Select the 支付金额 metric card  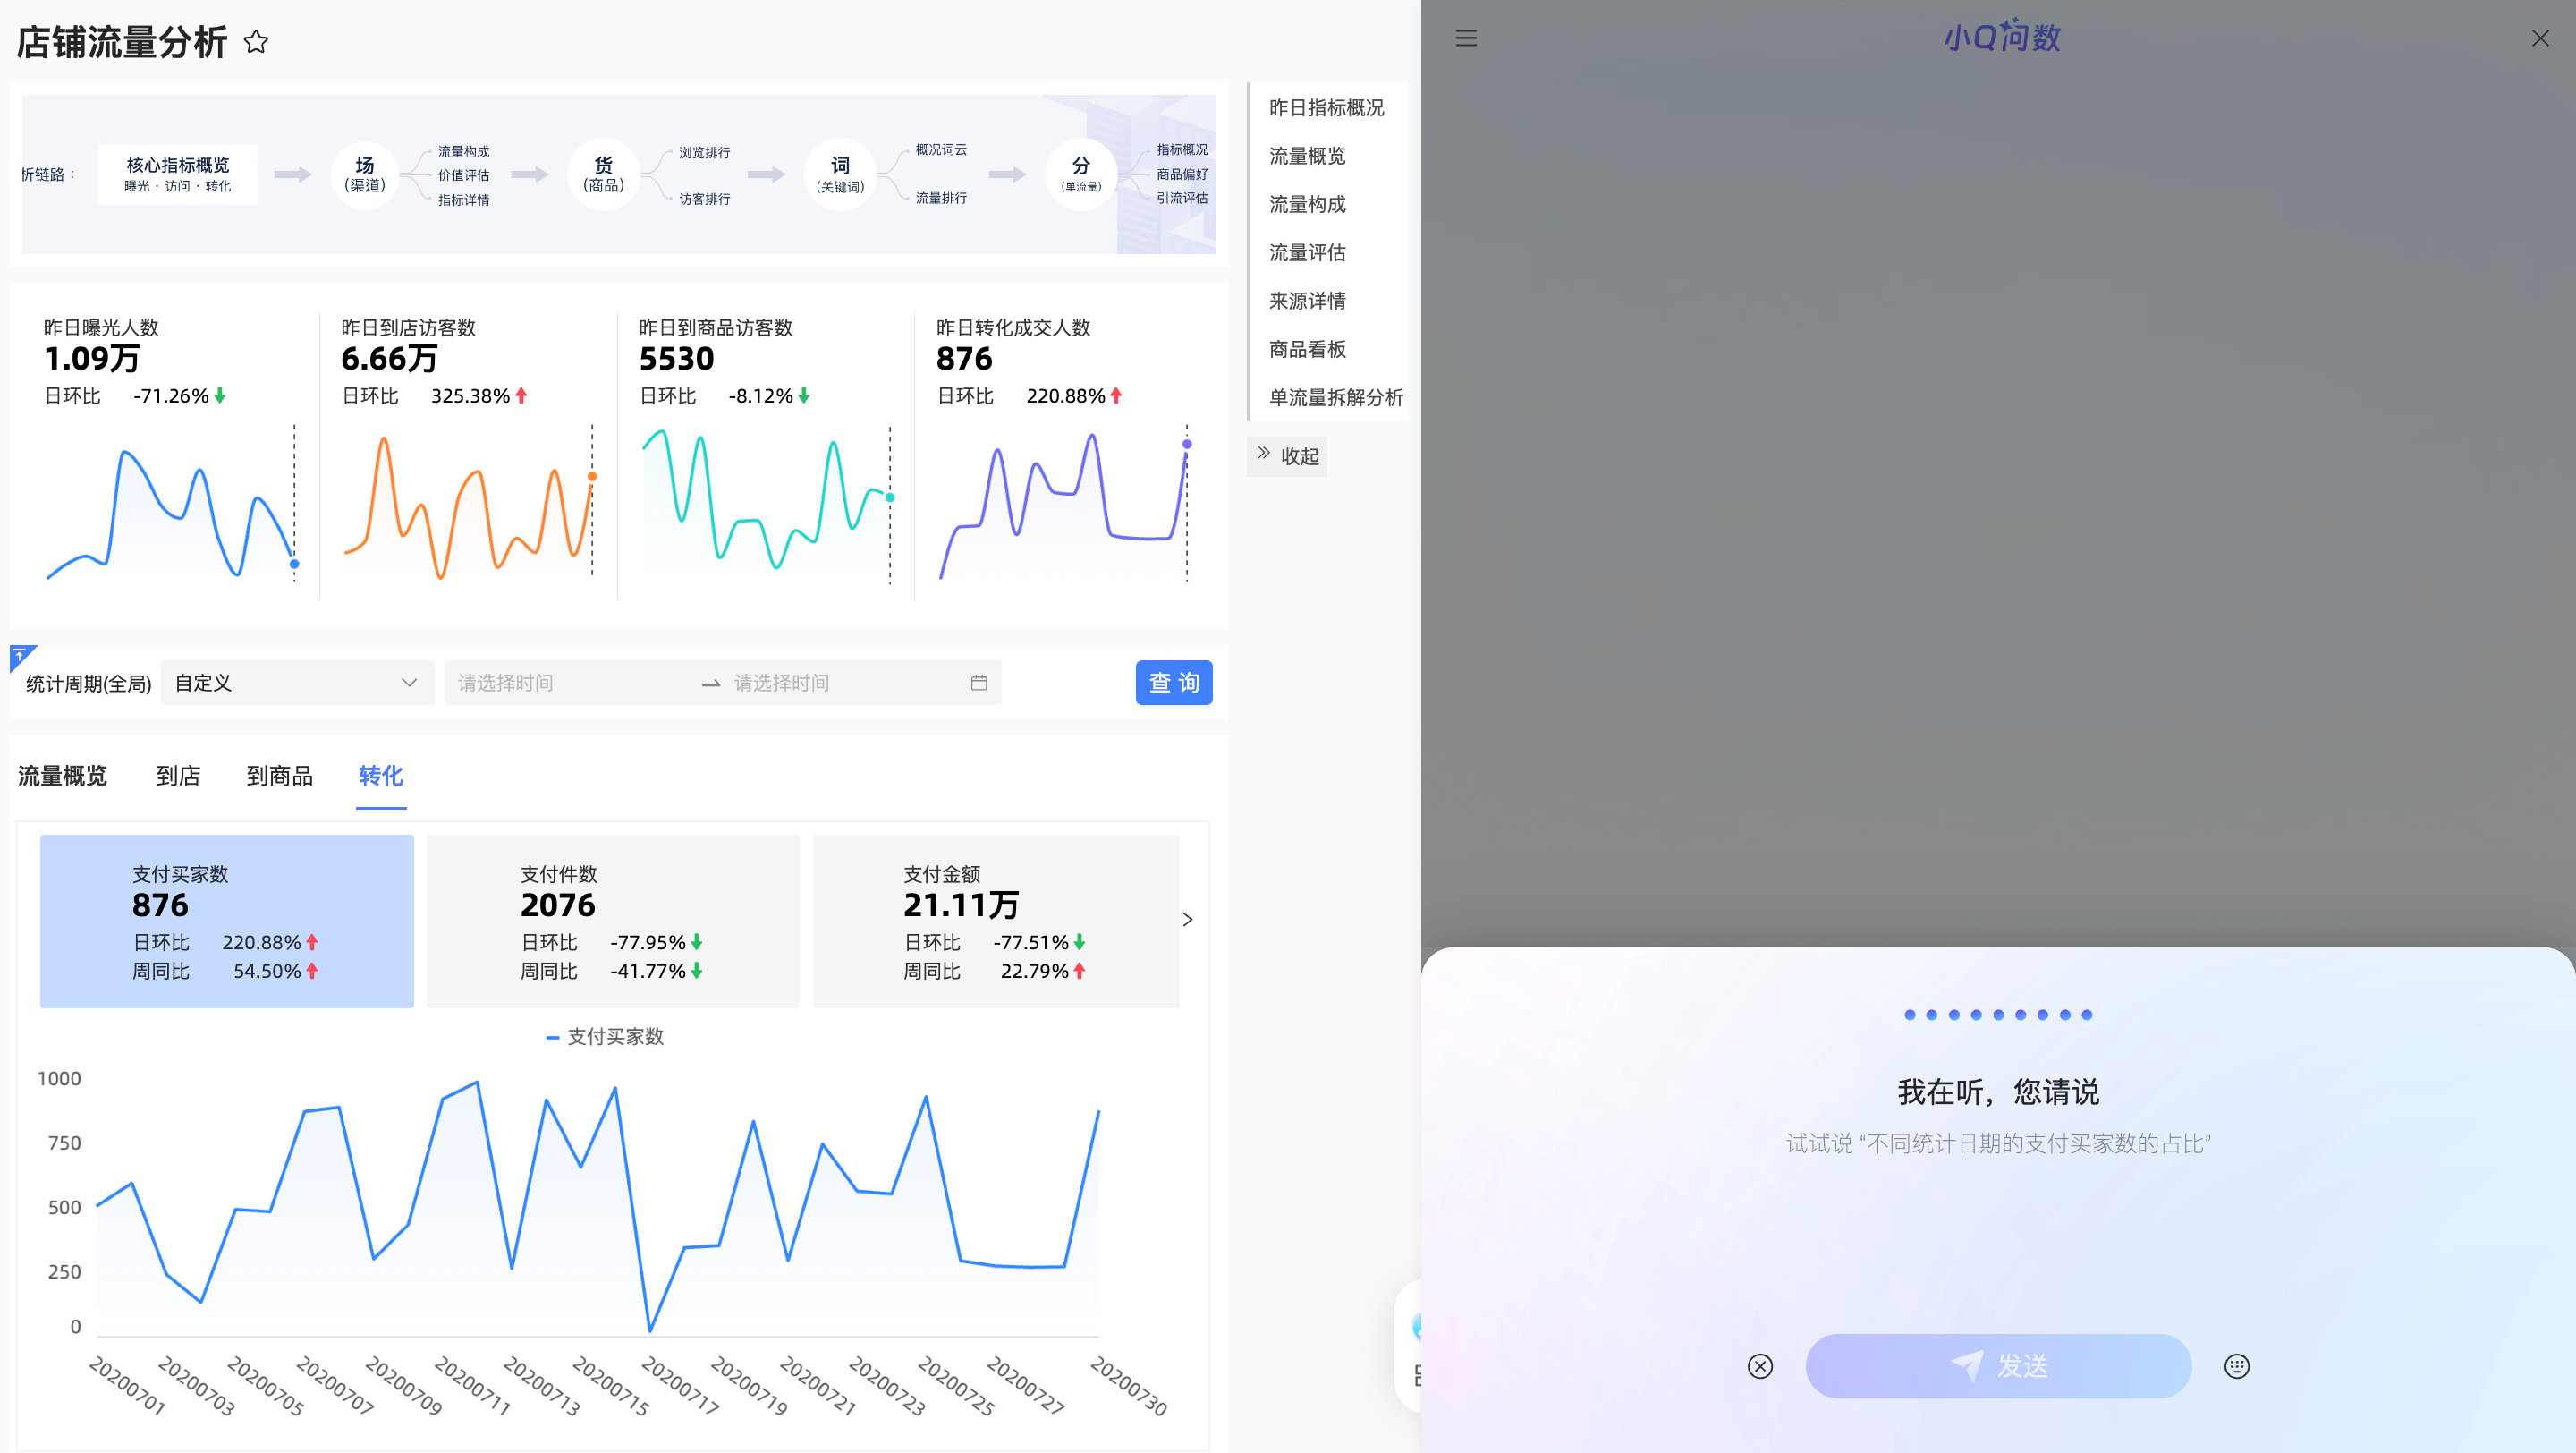pyautogui.click(x=995, y=921)
